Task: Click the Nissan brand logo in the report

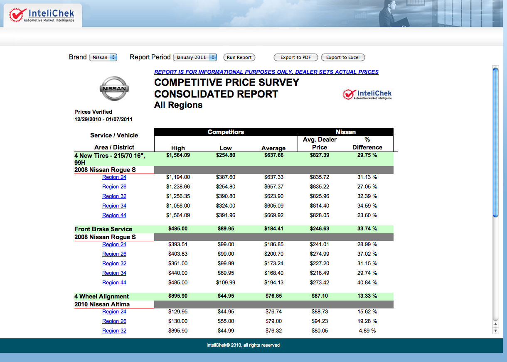Action: (x=114, y=88)
